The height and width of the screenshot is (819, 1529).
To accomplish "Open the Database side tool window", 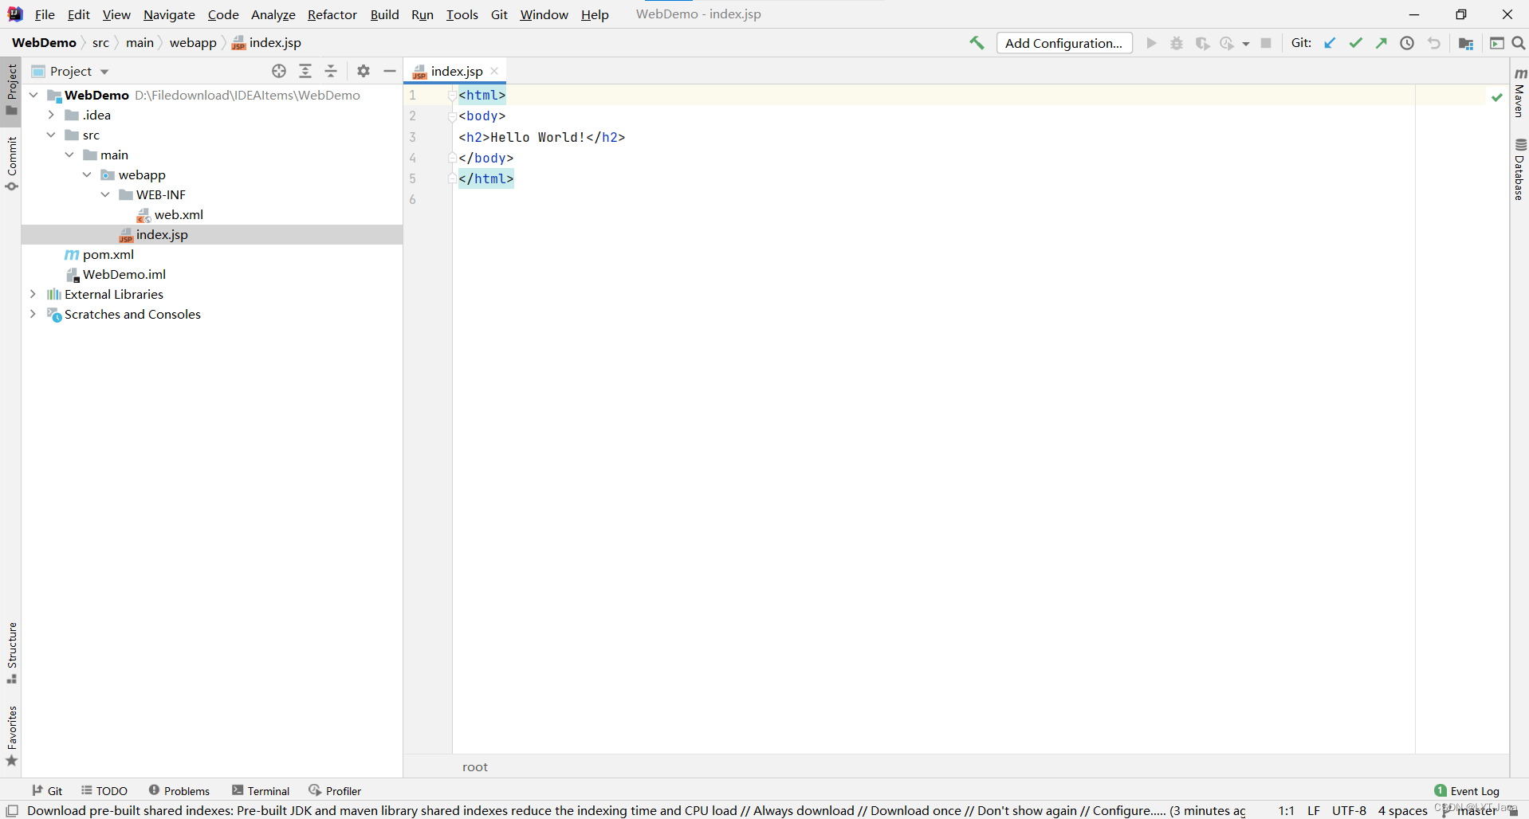I will [1519, 169].
